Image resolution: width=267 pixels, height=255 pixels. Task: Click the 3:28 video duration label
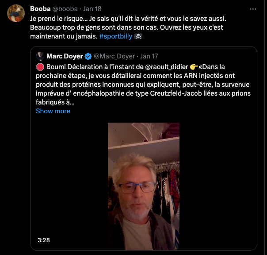coord(44,240)
